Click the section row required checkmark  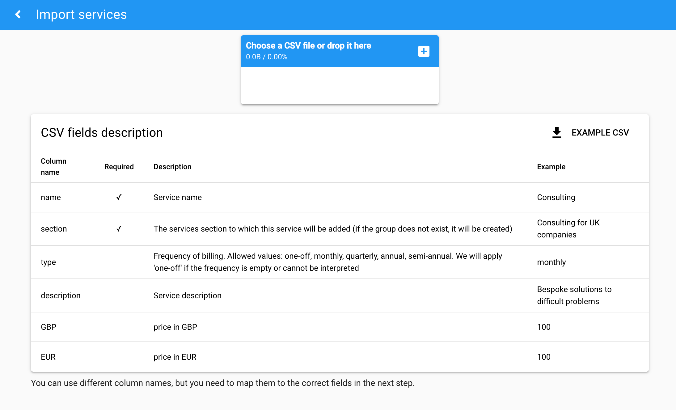(x=119, y=229)
